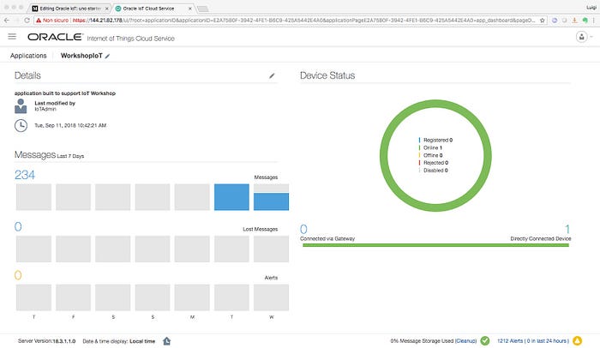Close the Editing Oracle IoT tab
Image resolution: width=600 pixels, height=348 pixels.
[x=107, y=9]
